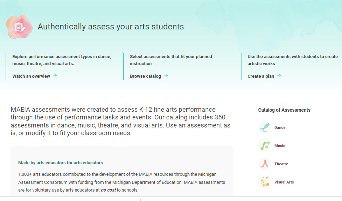Click the arrow next to Create a plan
Screen dimensions: 342x201
coord(279,76)
